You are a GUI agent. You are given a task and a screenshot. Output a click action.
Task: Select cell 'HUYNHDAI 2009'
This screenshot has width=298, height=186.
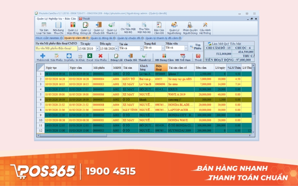point(181,131)
